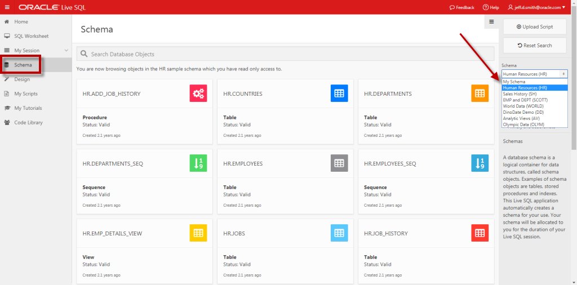Choose Human Resources (HR) option

535,88
